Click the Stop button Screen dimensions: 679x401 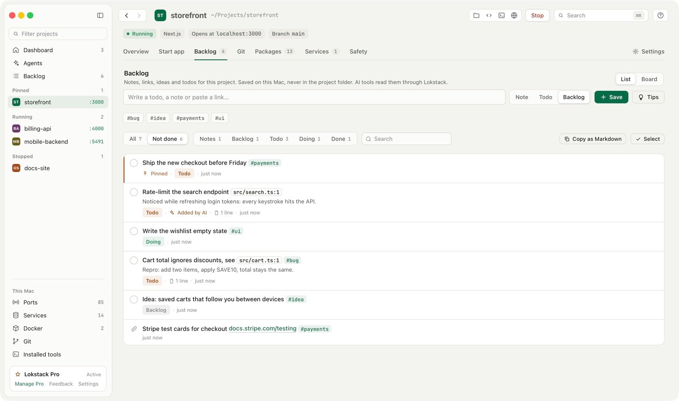pos(537,15)
